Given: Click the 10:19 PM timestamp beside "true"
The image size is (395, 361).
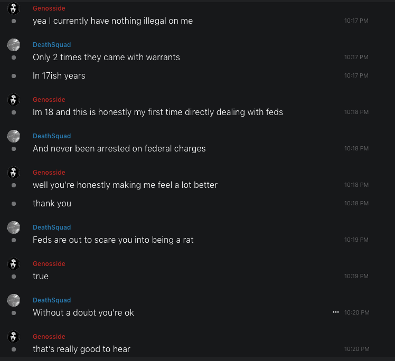Looking at the screenshot, I should [356, 276].
